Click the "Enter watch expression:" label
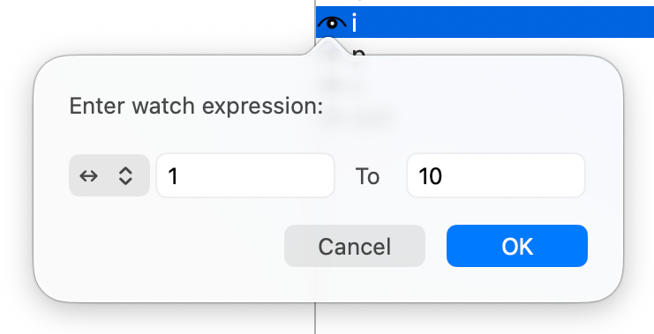Screen dimensions: 654x334 click(x=196, y=106)
